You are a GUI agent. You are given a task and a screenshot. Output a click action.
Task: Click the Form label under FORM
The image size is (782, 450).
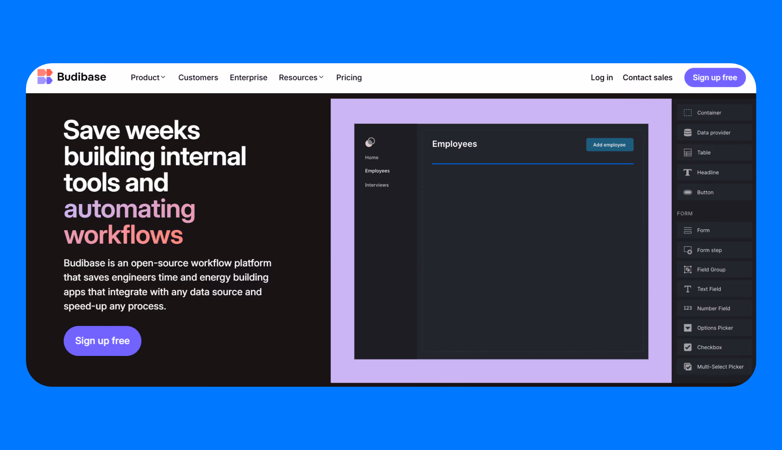click(703, 230)
